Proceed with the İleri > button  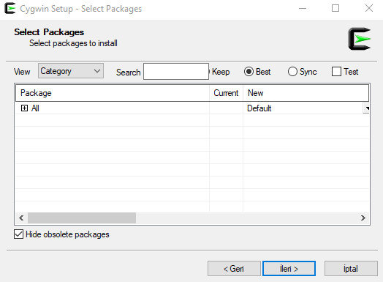tap(289, 269)
